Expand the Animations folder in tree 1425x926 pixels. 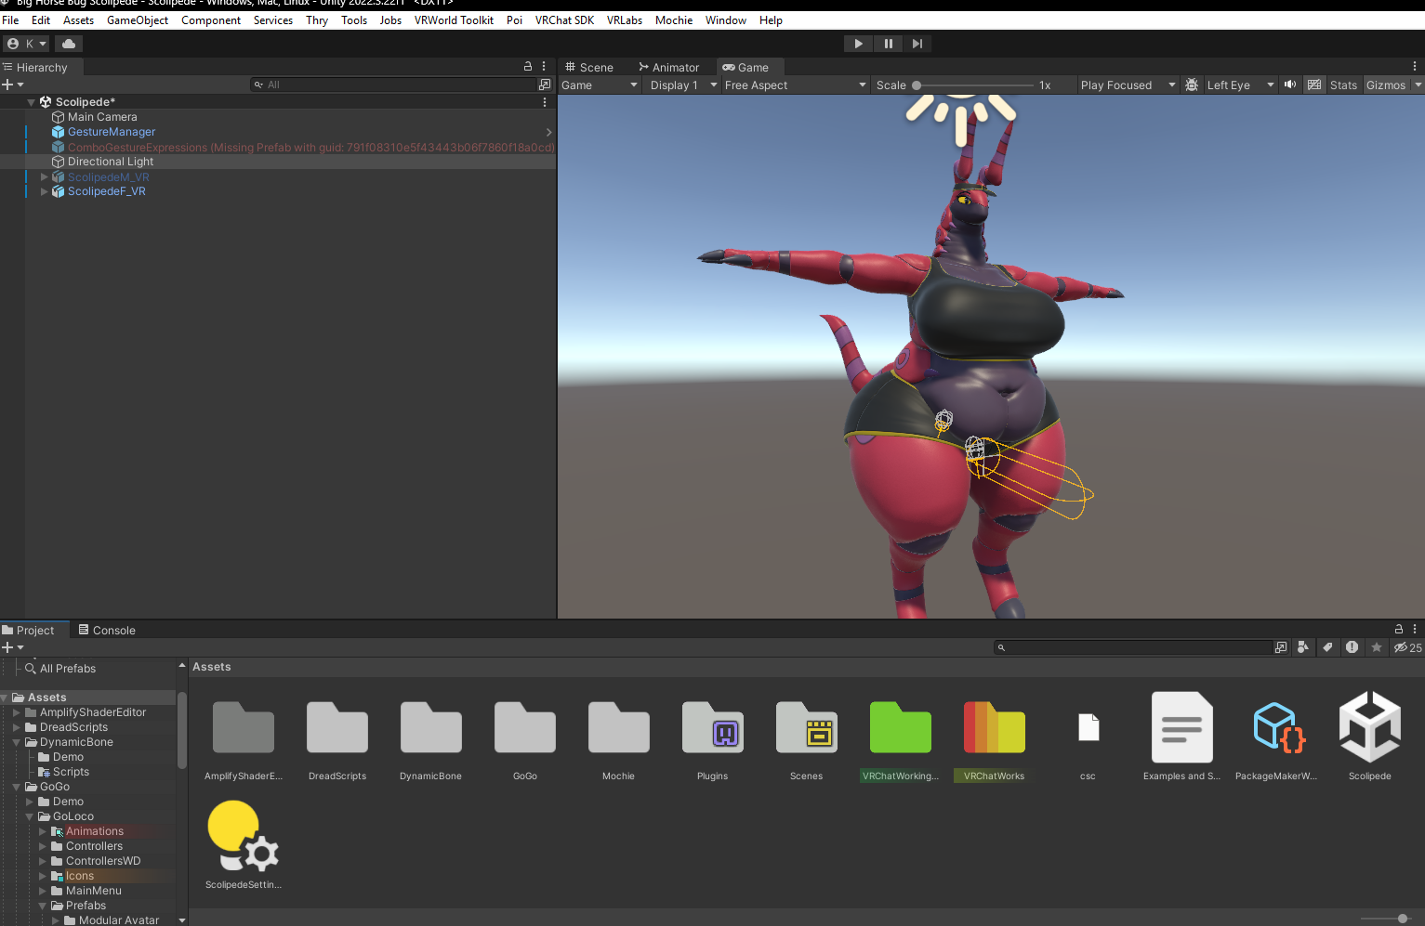(x=43, y=831)
